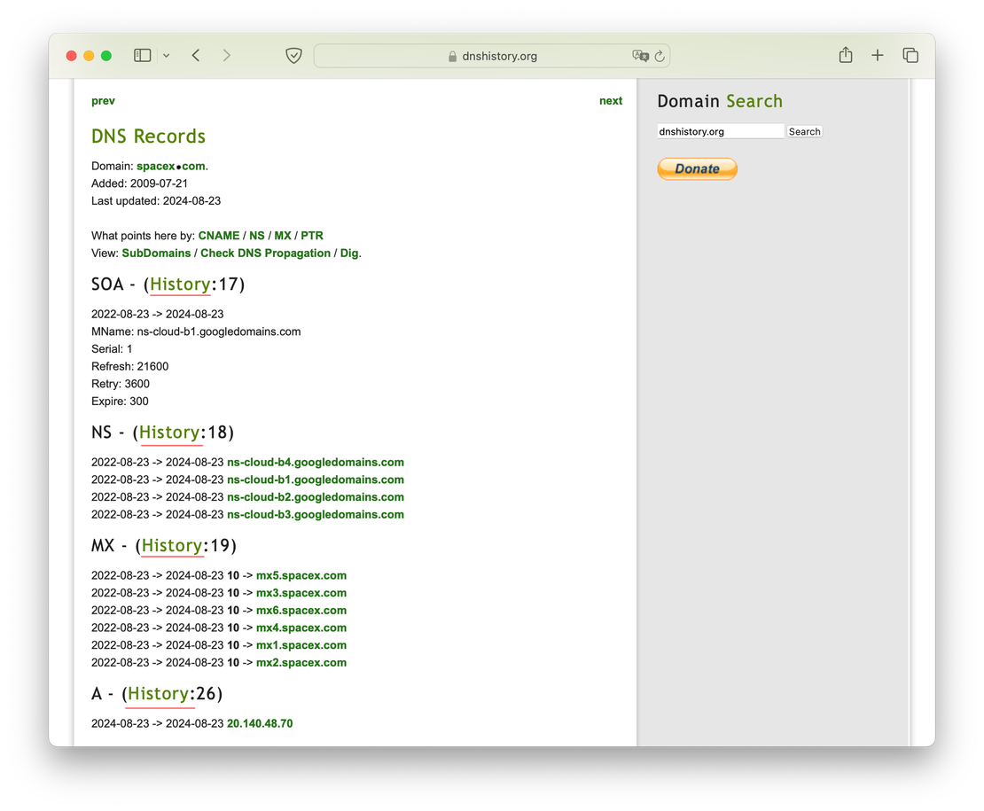
Task: Click the Domain Search text field
Action: click(720, 131)
